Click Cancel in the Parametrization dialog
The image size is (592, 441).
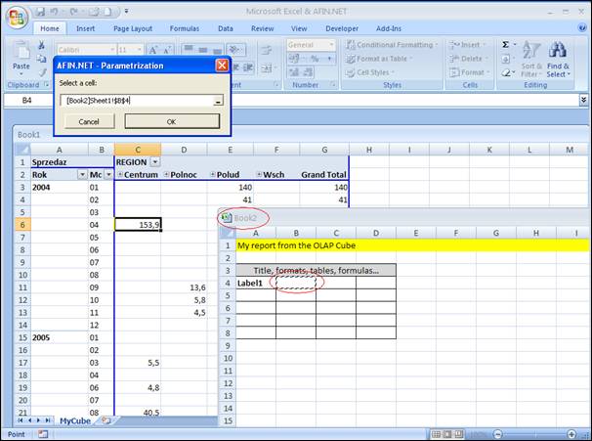click(x=89, y=121)
